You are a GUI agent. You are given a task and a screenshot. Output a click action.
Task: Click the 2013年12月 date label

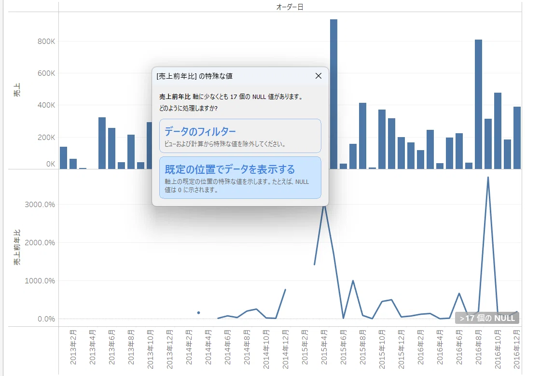click(169, 349)
